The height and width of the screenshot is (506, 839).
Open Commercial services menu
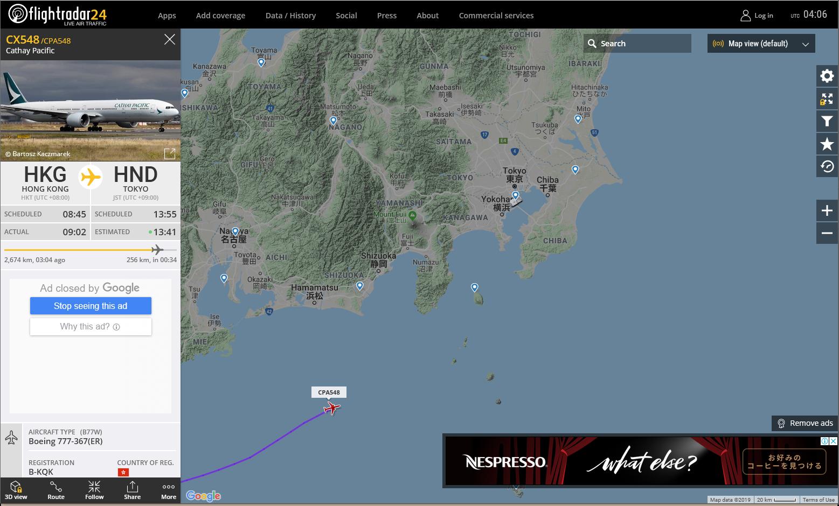point(496,16)
